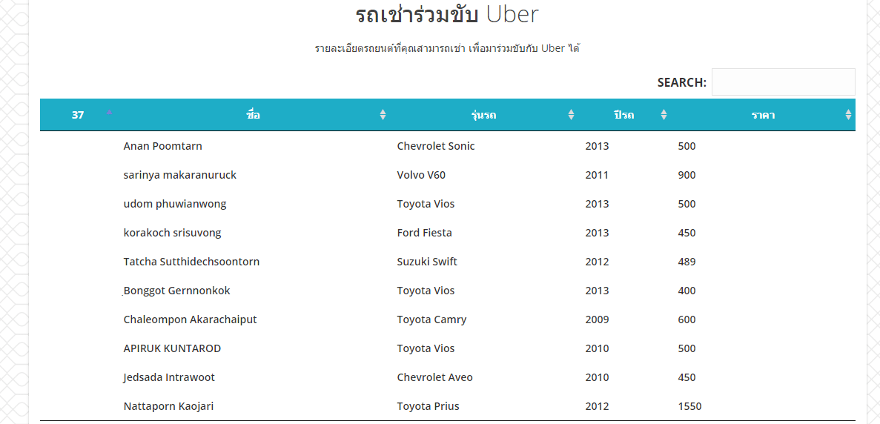The width and height of the screenshot is (880, 424).
Task: Sort table by ราคา header label
Action: click(x=764, y=115)
